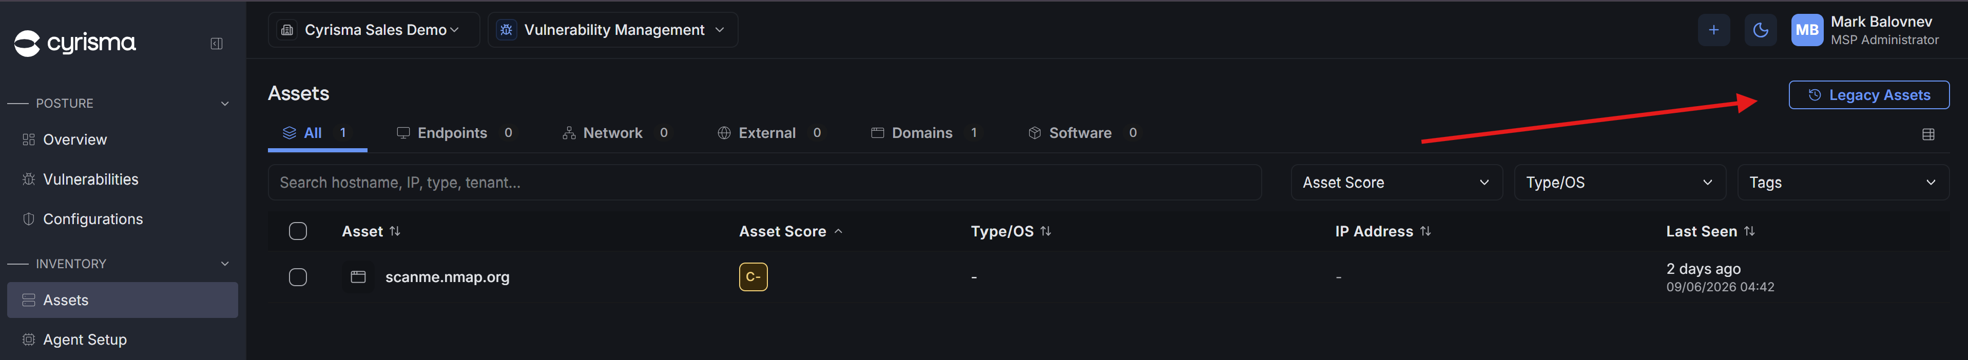Click the asset search input field

click(x=764, y=182)
